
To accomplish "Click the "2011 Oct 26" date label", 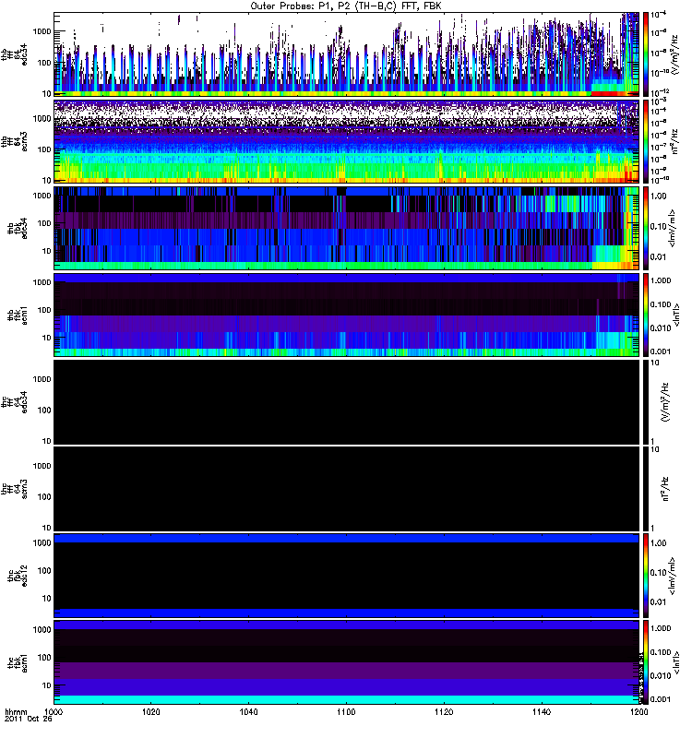I will pos(26,721).
